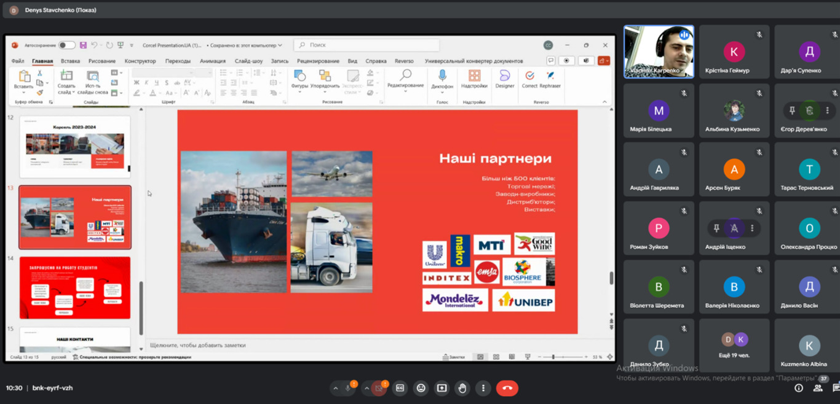The height and width of the screenshot is (404, 840).
Task: Open the Рецензирование ribbon tab
Action: click(x=318, y=61)
